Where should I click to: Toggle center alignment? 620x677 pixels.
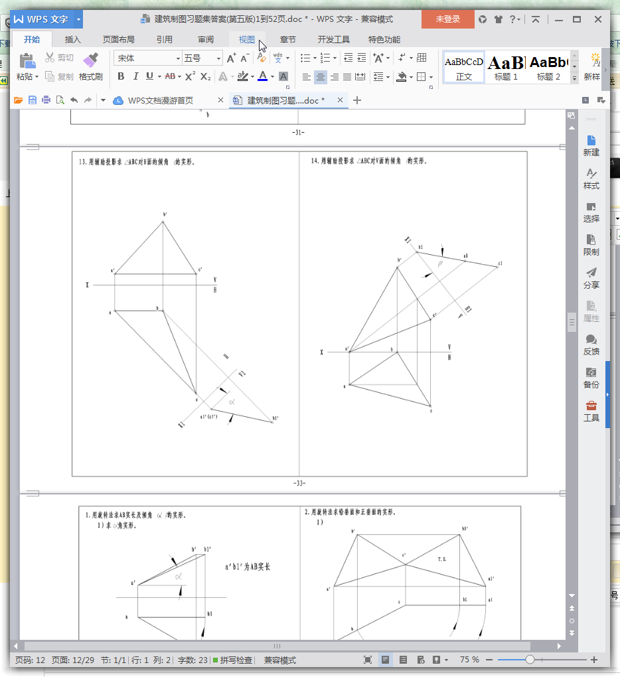(x=321, y=77)
